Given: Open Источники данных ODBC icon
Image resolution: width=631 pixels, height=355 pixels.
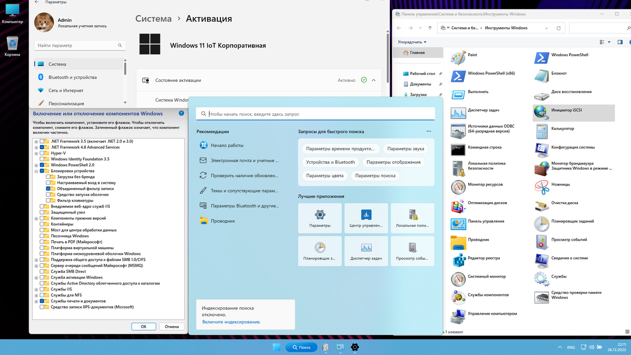Looking at the screenshot, I should 458,132.
